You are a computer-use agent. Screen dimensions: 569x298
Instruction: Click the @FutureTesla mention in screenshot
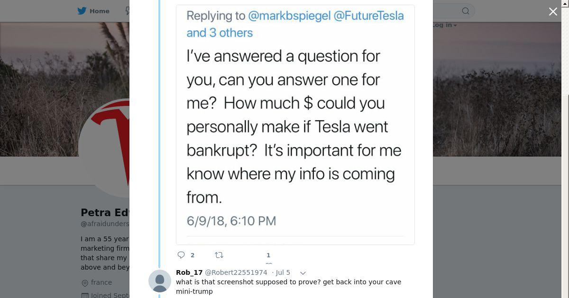click(368, 16)
